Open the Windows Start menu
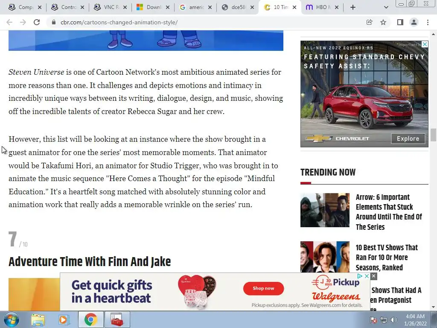The image size is (437, 328). 11,319
